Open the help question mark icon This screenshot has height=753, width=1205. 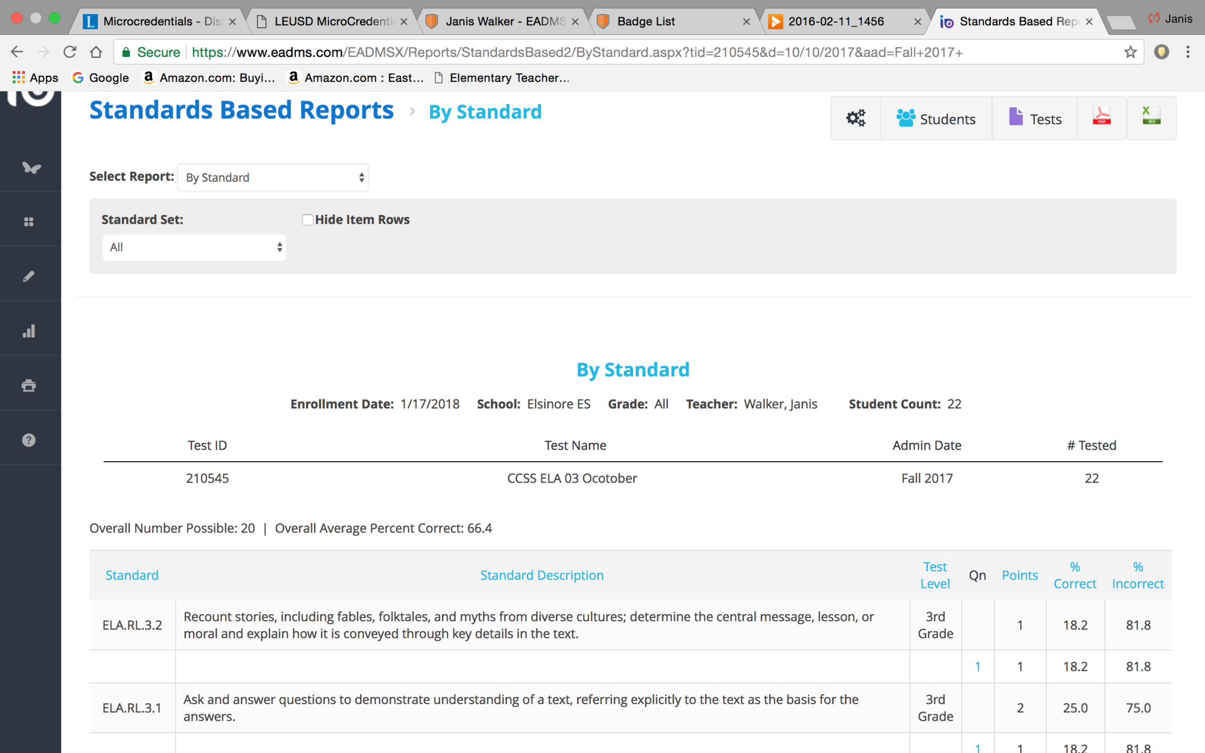click(29, 440)
